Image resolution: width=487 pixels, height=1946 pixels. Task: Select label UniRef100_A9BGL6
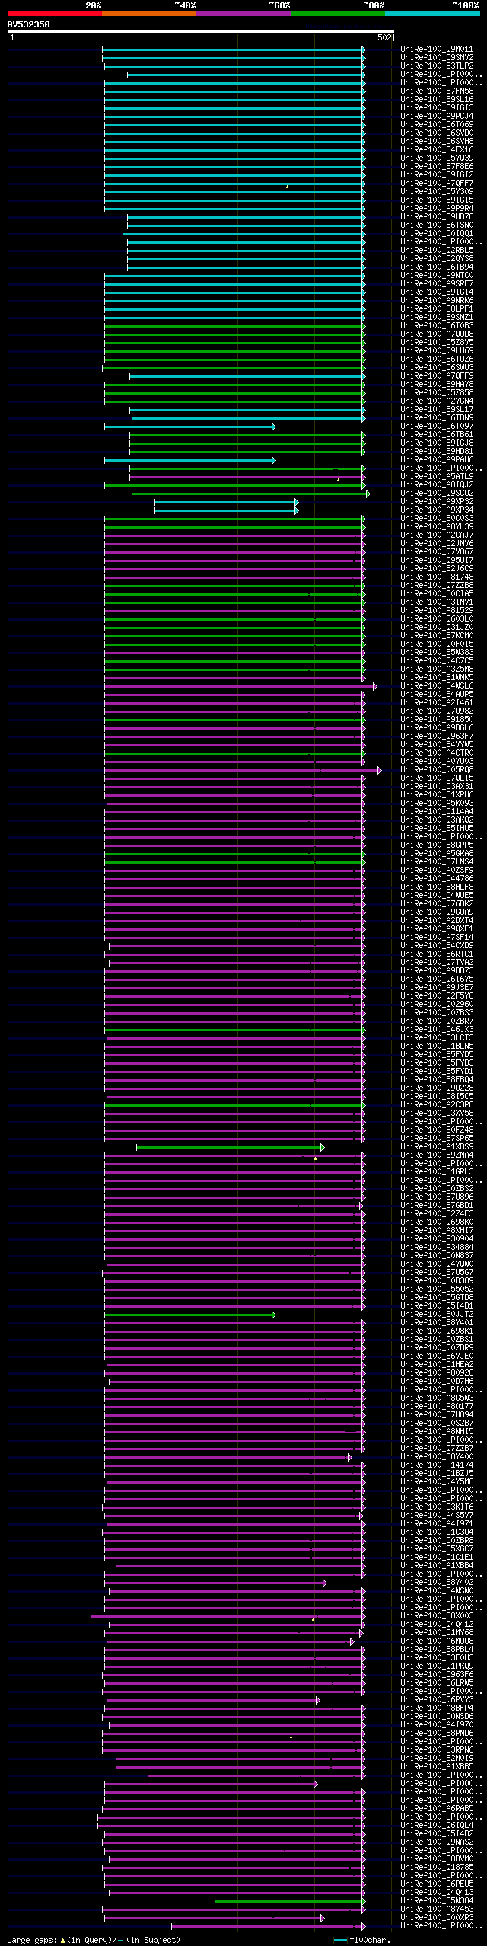437,728
